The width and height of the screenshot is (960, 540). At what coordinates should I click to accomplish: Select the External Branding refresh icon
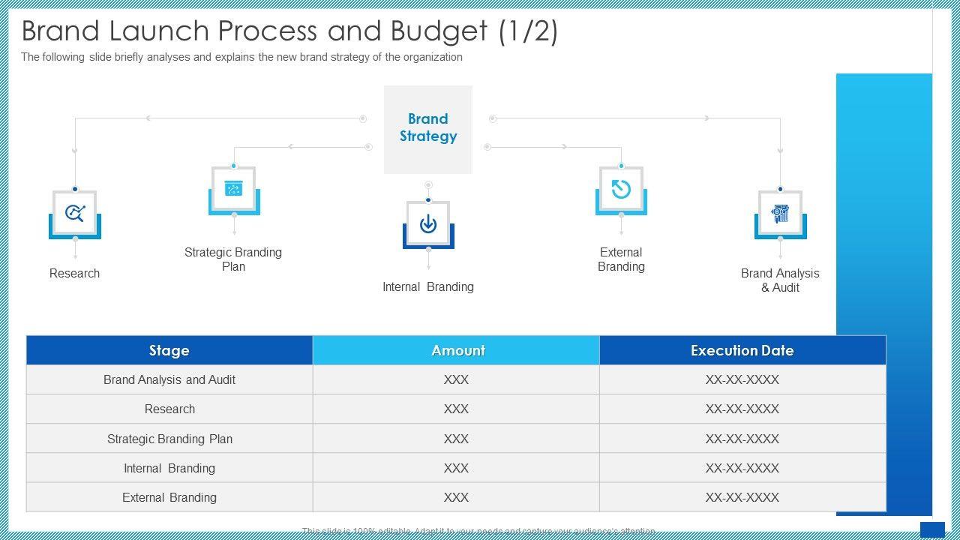click(x=621, y=189)
